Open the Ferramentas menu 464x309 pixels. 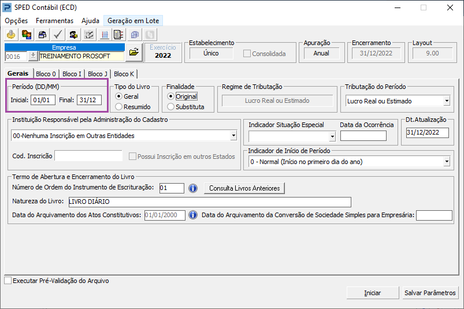click(x=54, y=20)
